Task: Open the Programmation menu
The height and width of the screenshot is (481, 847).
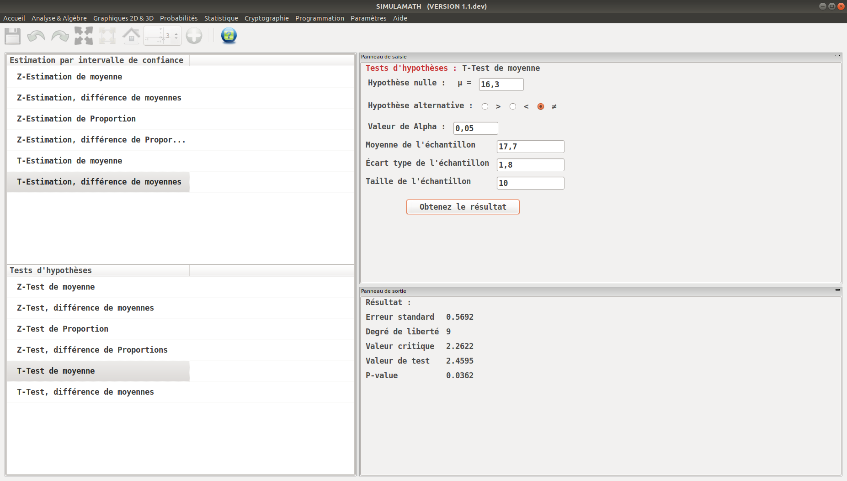Action: 320,18
